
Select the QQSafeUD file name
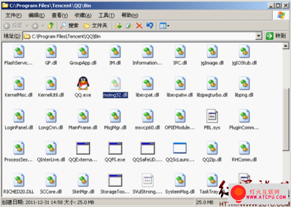(x=148, y=160)
